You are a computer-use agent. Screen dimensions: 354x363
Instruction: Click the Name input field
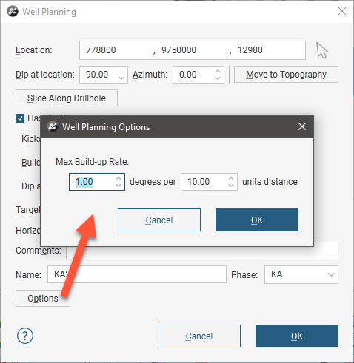137,274
